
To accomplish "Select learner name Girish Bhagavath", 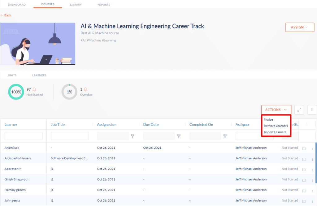I will (16, 179).
